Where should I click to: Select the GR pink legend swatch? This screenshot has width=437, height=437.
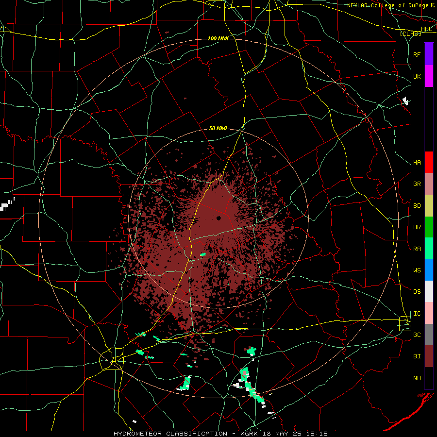pyautogui.click(x=429, y=184)
